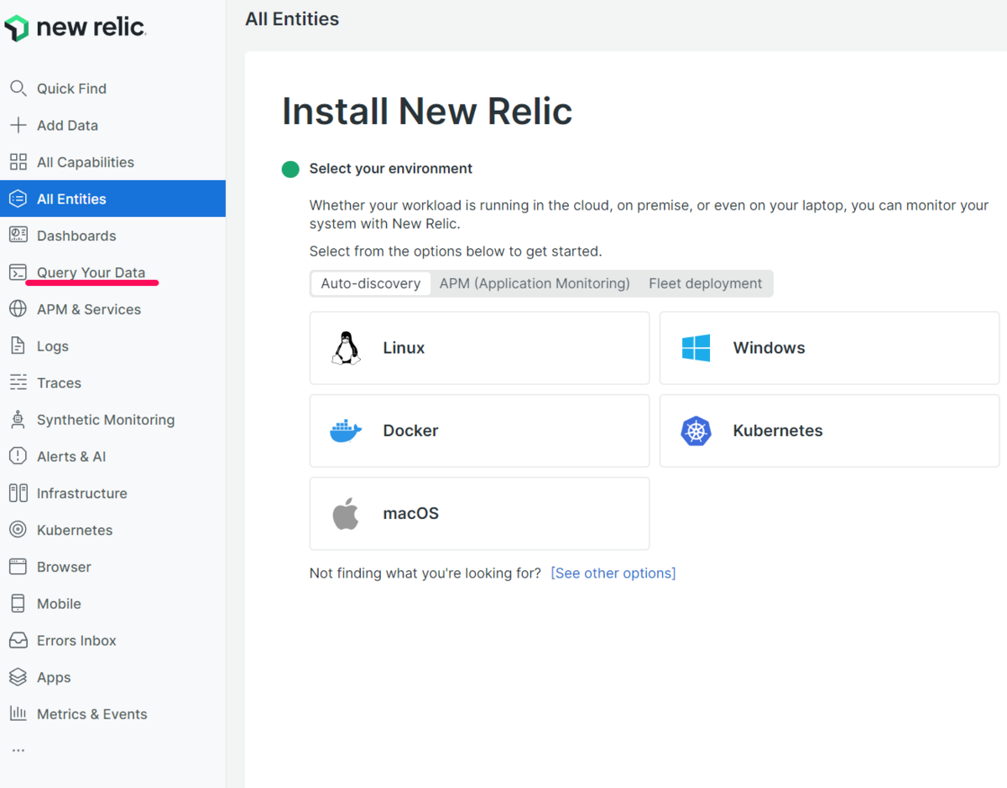The image size is (1007, 788).
Task: Click the Add Data plus icon
Action: pyautogui.click(x=18, y=125)
